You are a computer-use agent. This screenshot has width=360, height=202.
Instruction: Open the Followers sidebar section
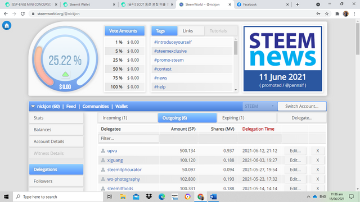pos(56,181)
